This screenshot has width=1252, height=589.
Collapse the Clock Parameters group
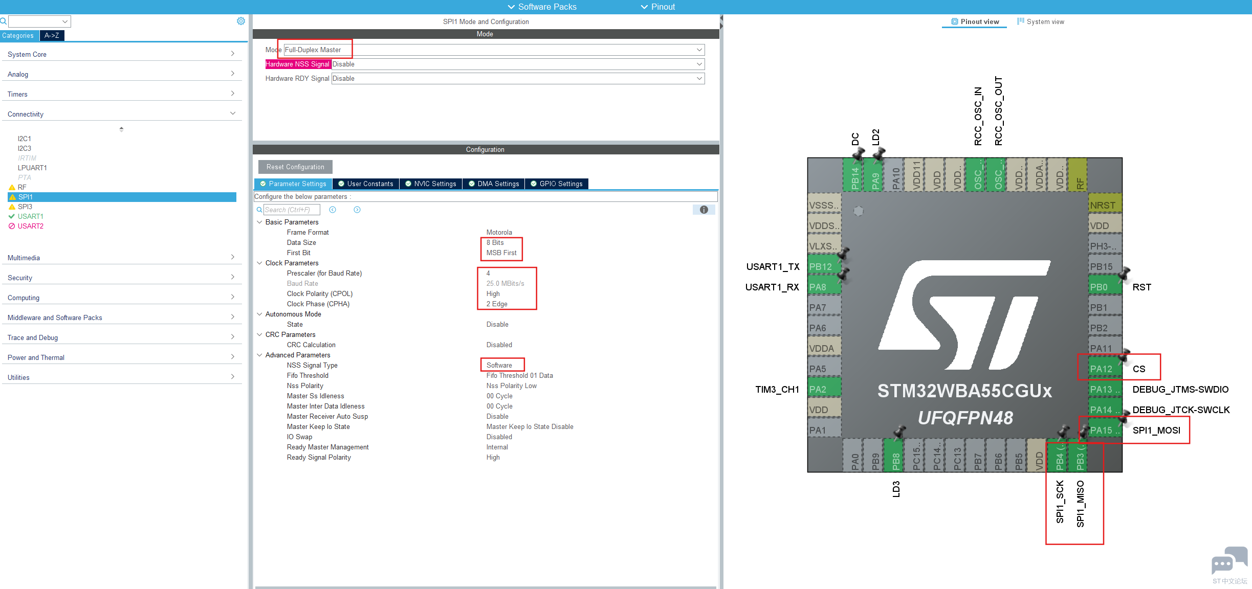(259, 263)
